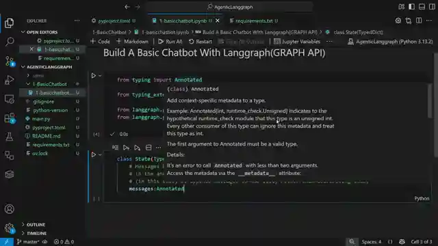
Task: Click the Python language mode label
Action: coord(422,198)
